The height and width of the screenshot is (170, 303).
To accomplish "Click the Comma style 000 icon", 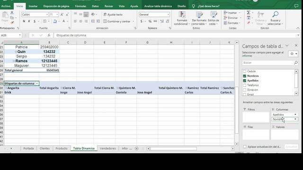I will (155, 21).
